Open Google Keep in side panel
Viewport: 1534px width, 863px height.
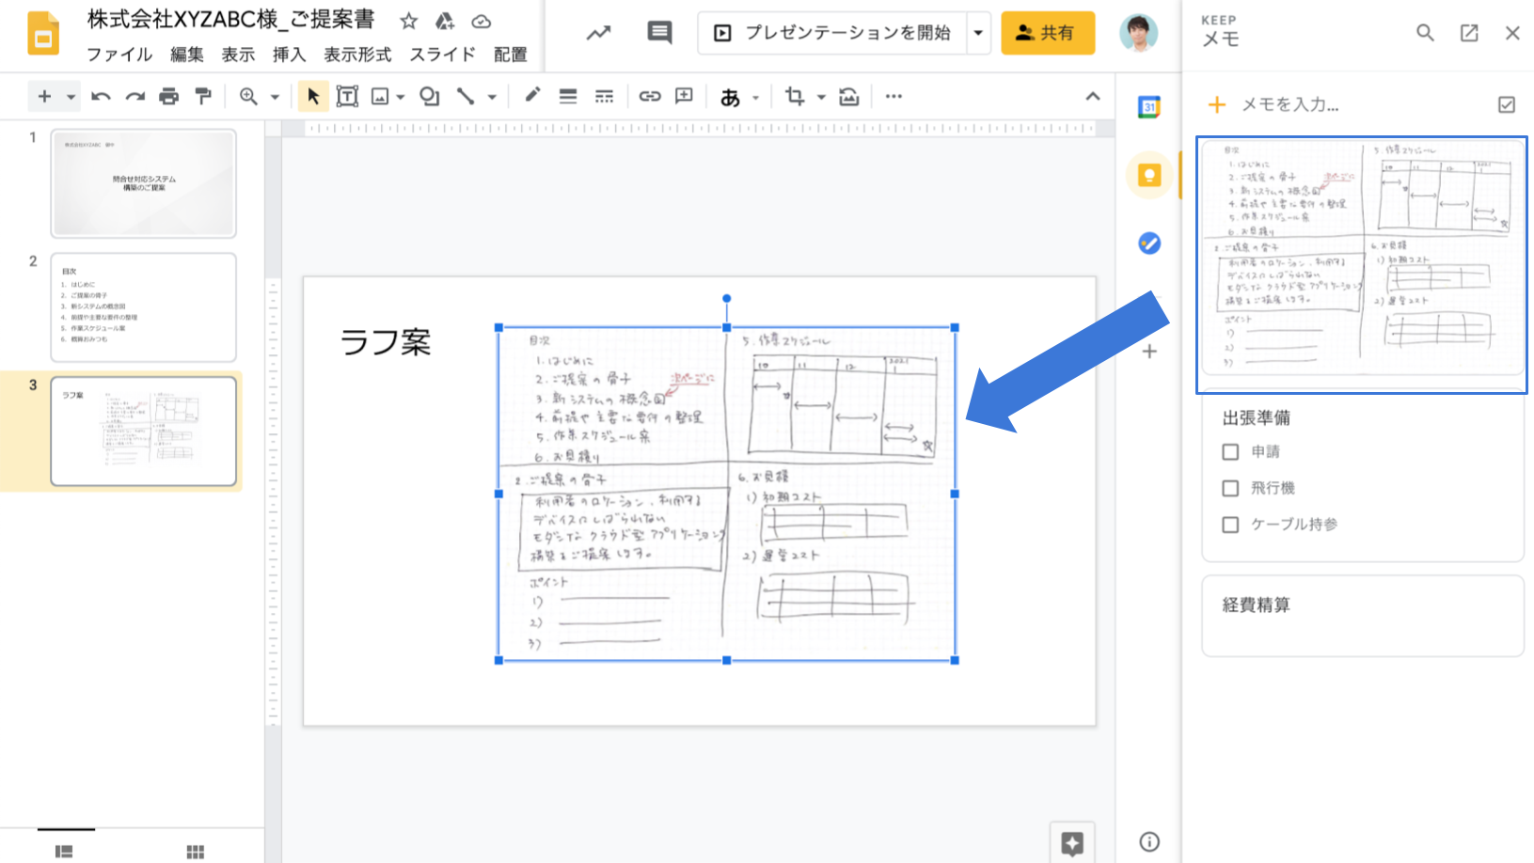[x=1149, y=175]
